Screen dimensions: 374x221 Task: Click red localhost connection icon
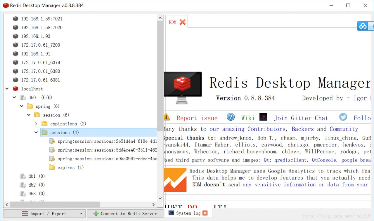click(15, 89)
